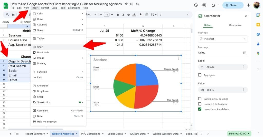263x137 pixels.
Task: Open Contacts in side panel
Action: pos(258,44)
